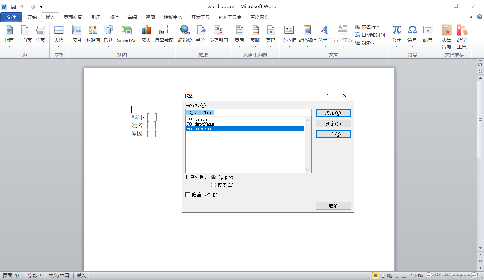This screenshot has height=280, width=484.
Task: Open the quick access toolbar customize dropdown
Action: pyautogui.click(x=41, y=7)
